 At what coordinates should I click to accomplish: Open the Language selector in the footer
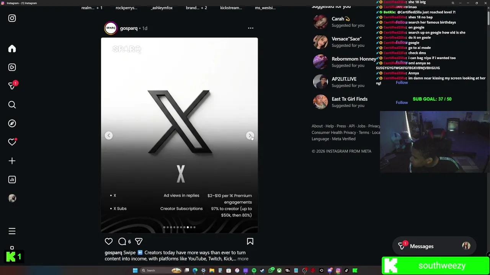pyautogui.click(x=320, y=139)
